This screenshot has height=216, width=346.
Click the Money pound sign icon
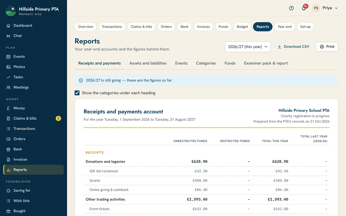point(8,108)
